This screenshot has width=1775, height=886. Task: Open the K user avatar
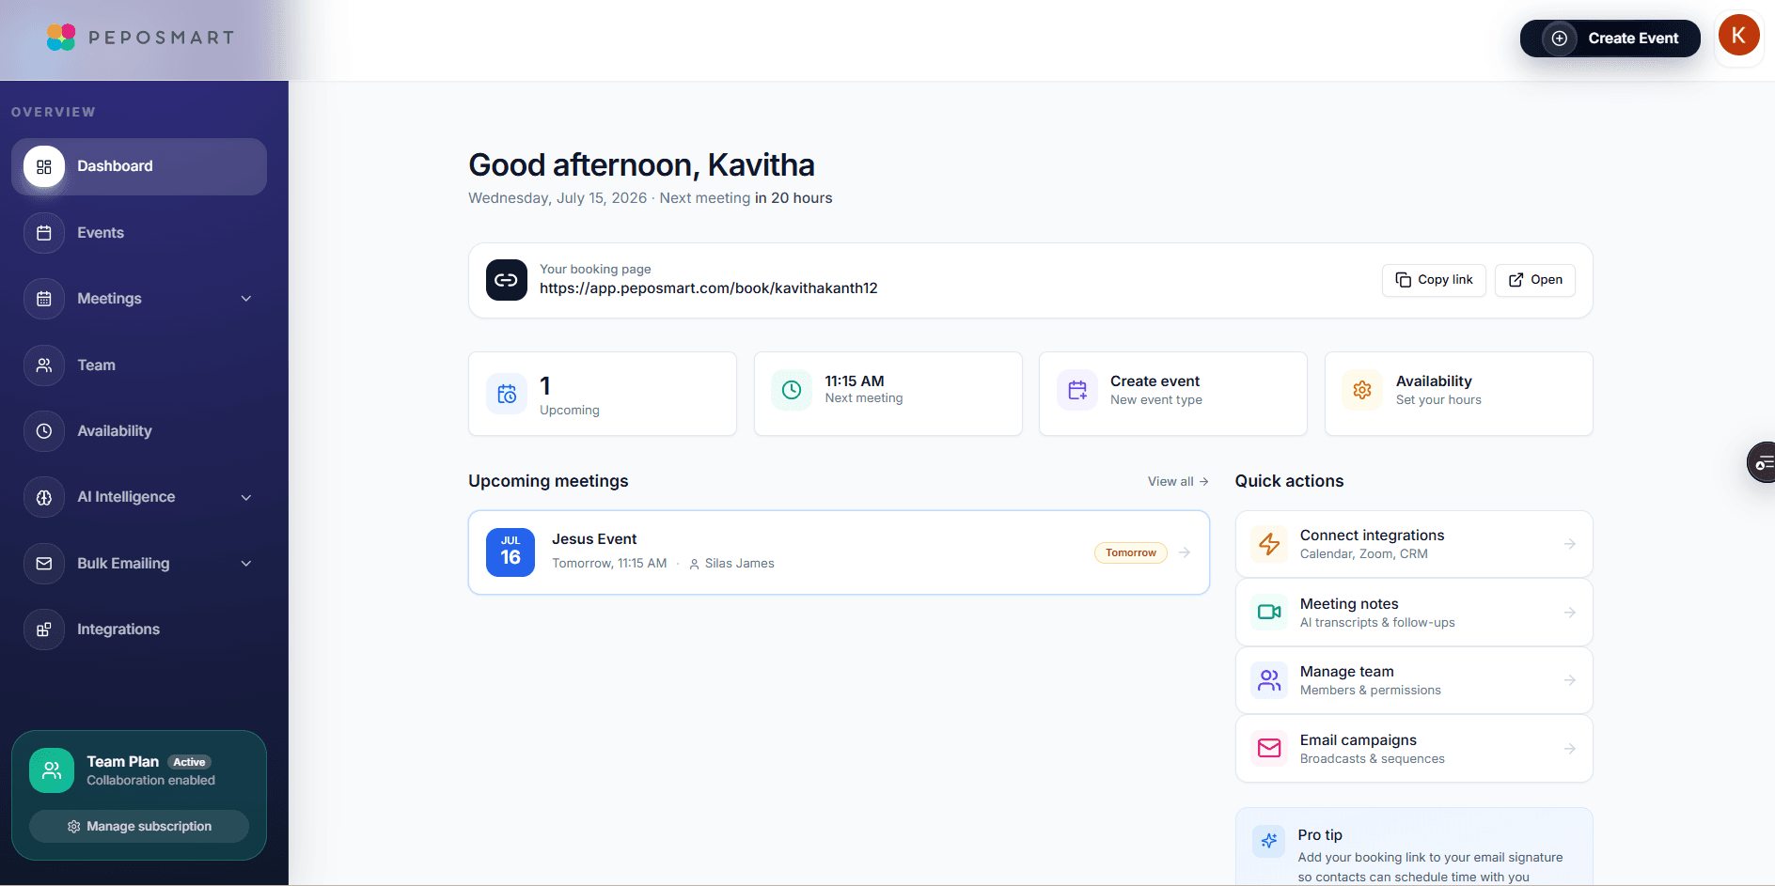1738,36
